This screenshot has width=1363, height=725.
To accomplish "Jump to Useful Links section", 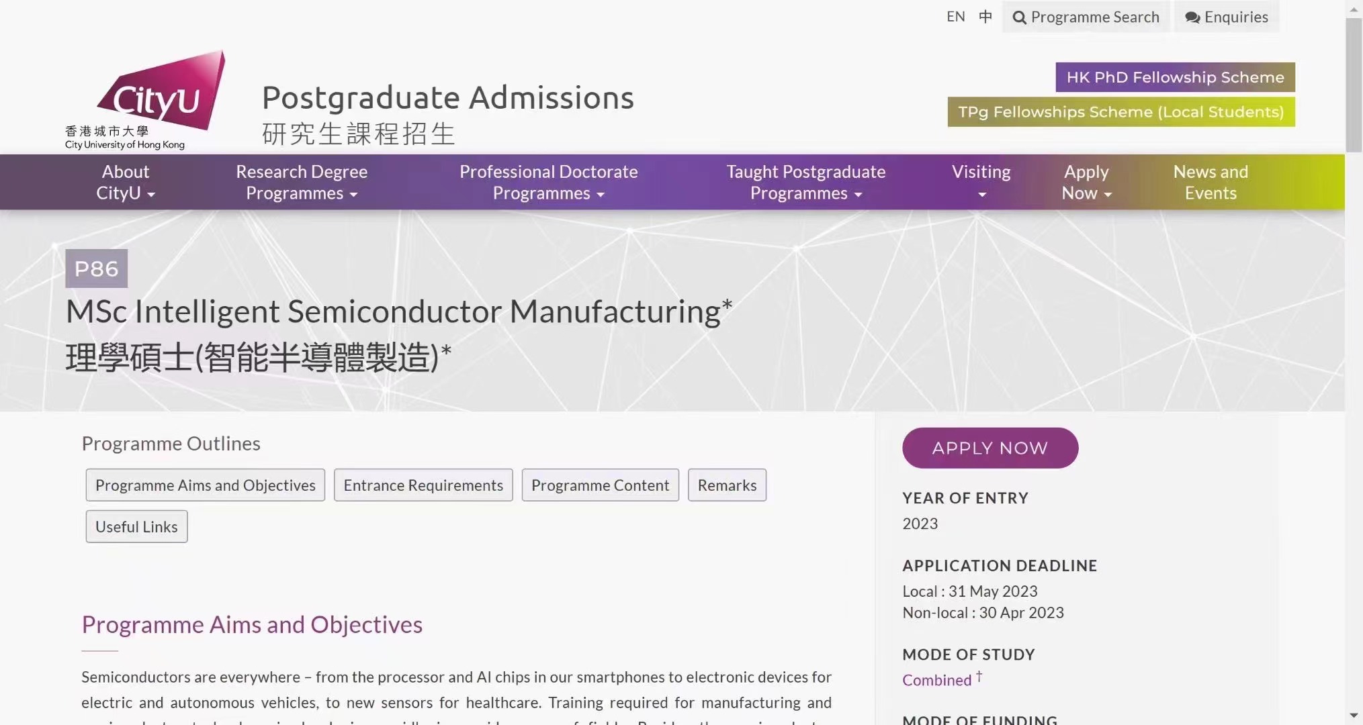I will 136,526.
